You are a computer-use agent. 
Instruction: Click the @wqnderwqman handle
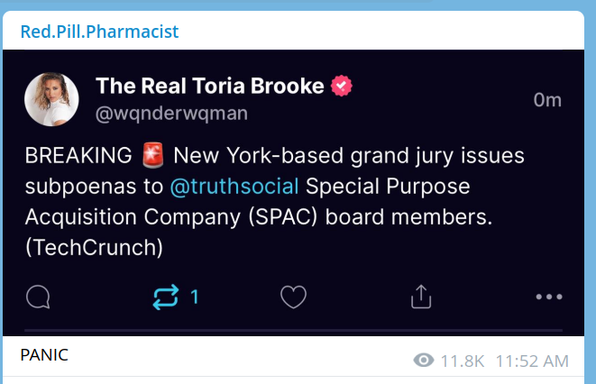pos(171,114)
